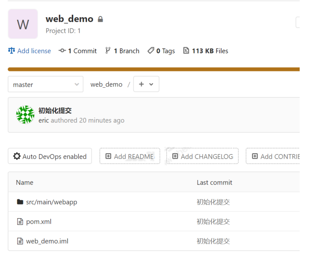This screenshot has height=259, width=311.
Task: Click the gear icon in Auto DevOps enabled
Action: [x=17, y=156]
